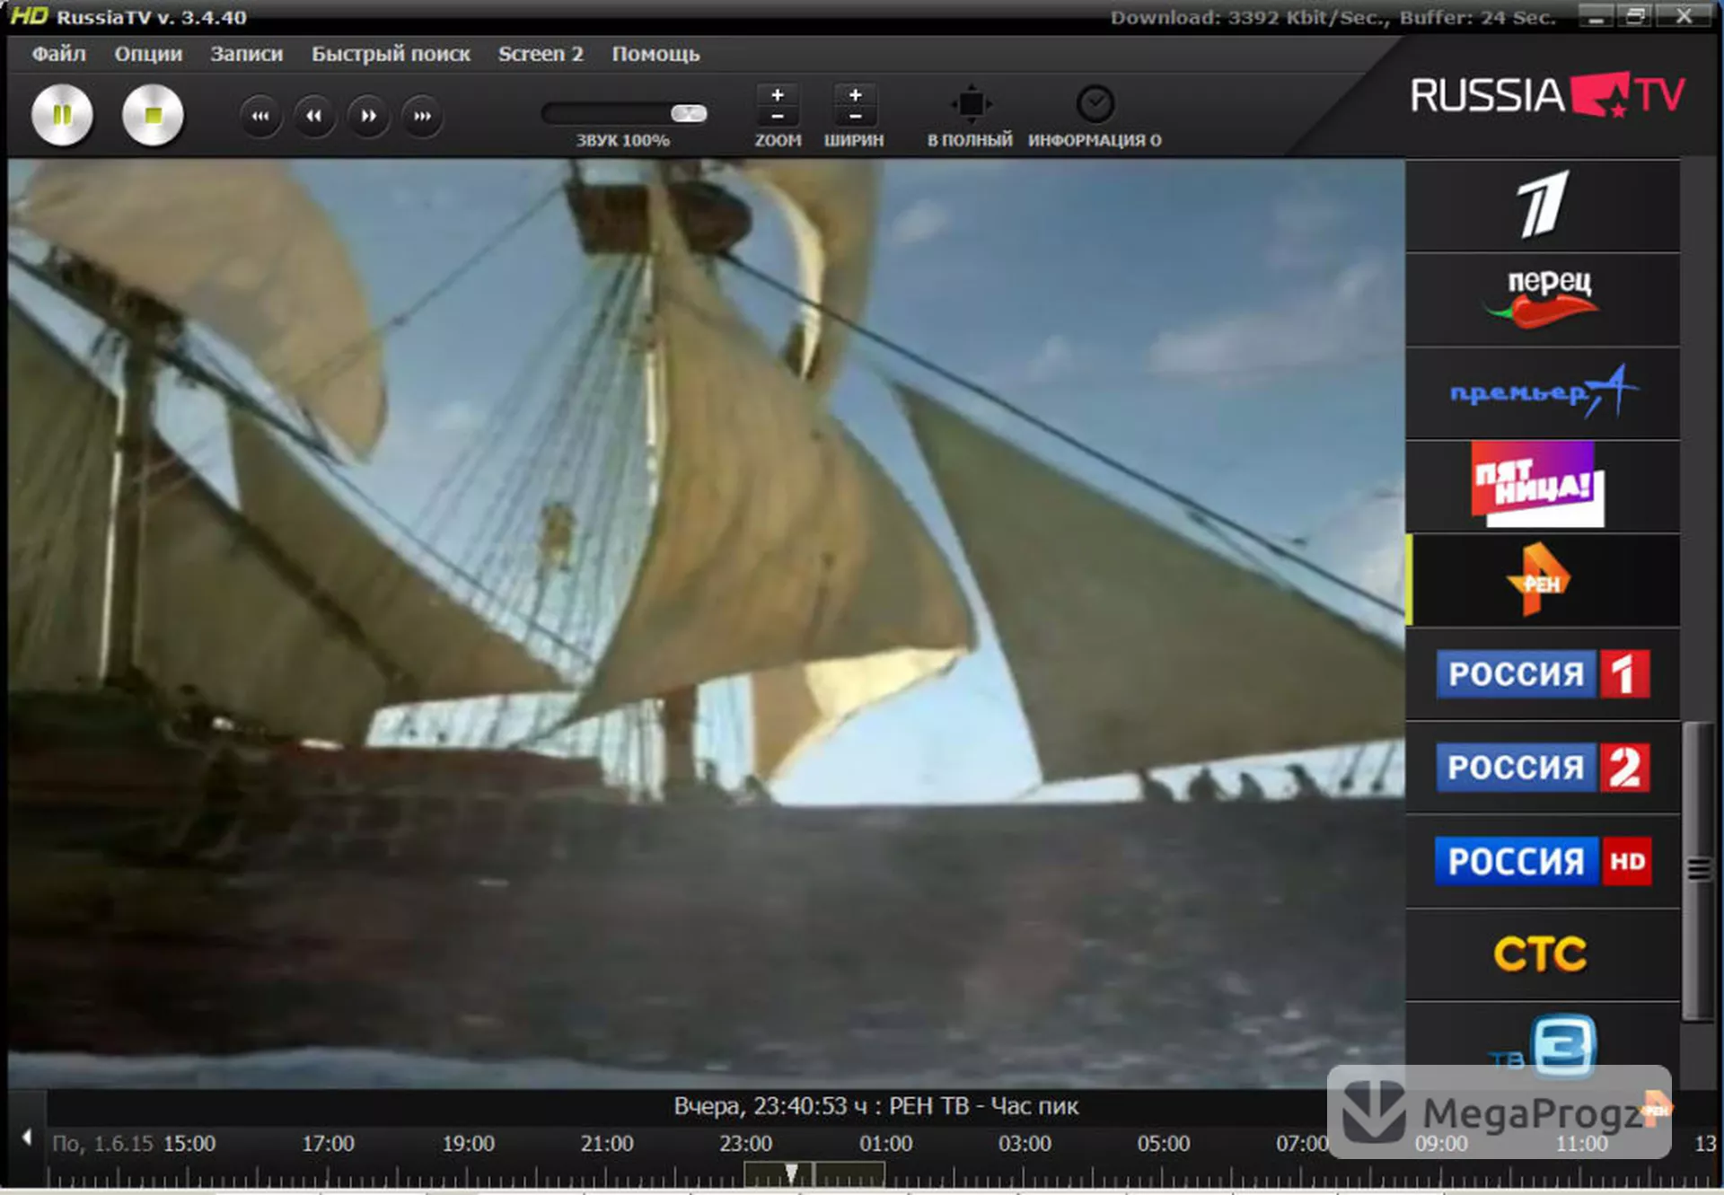Jump far back with triple rewind button
The image size is (1724, 1195).
260,116
